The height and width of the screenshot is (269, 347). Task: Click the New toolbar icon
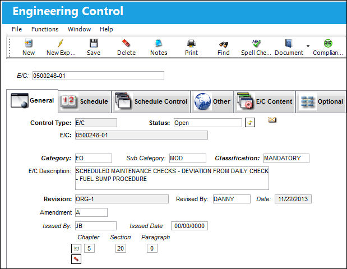tap(29, 43)
